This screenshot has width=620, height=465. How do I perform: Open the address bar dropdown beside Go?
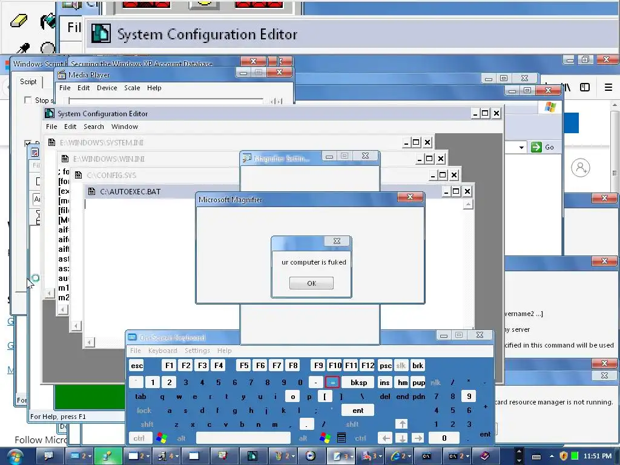coord(521,148)
